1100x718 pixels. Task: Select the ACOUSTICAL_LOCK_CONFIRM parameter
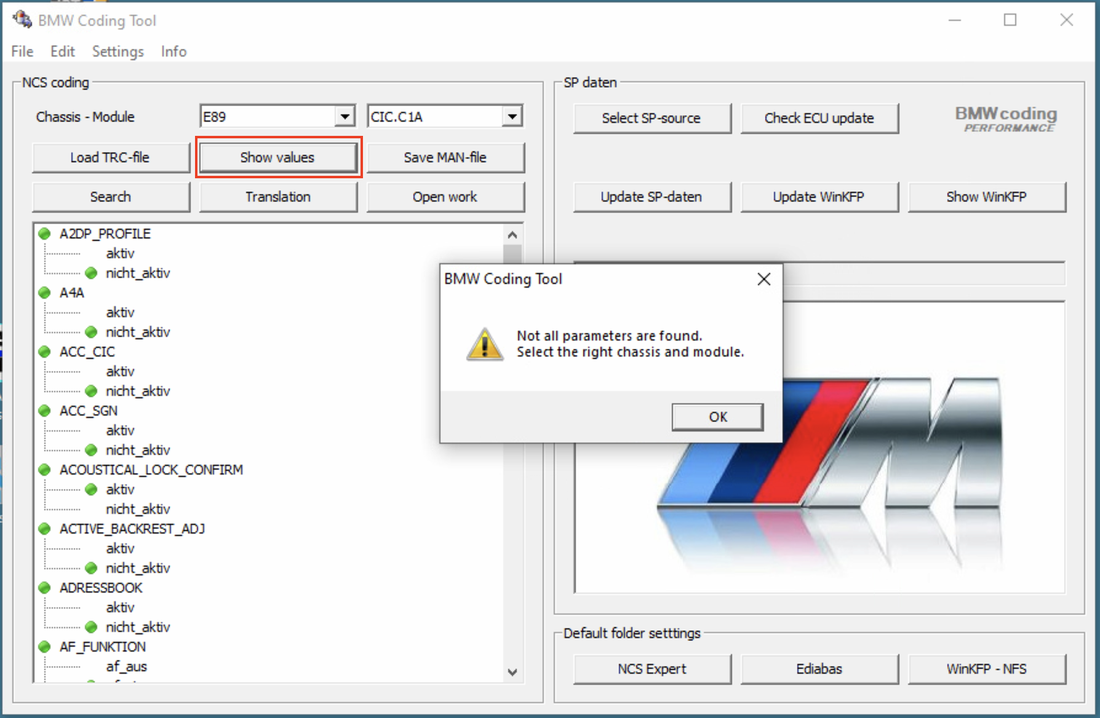point(151,470)
